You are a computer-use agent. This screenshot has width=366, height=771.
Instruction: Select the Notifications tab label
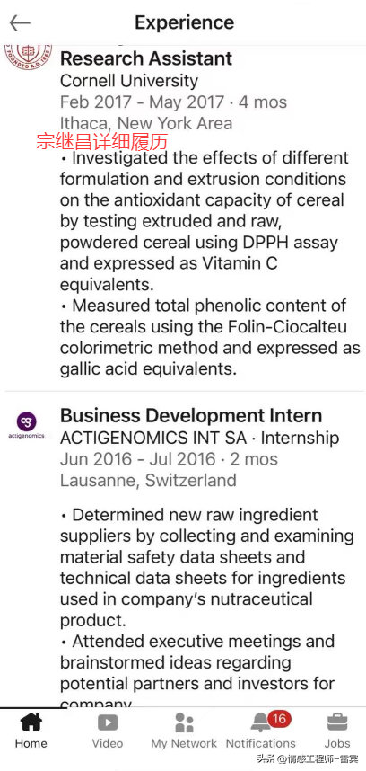[261, 743]
